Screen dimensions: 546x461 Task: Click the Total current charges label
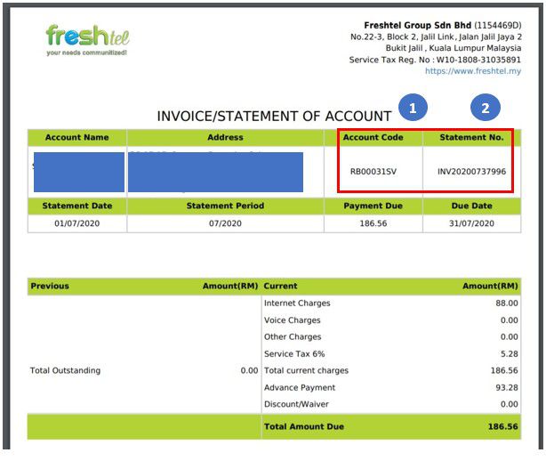point(306,371)
